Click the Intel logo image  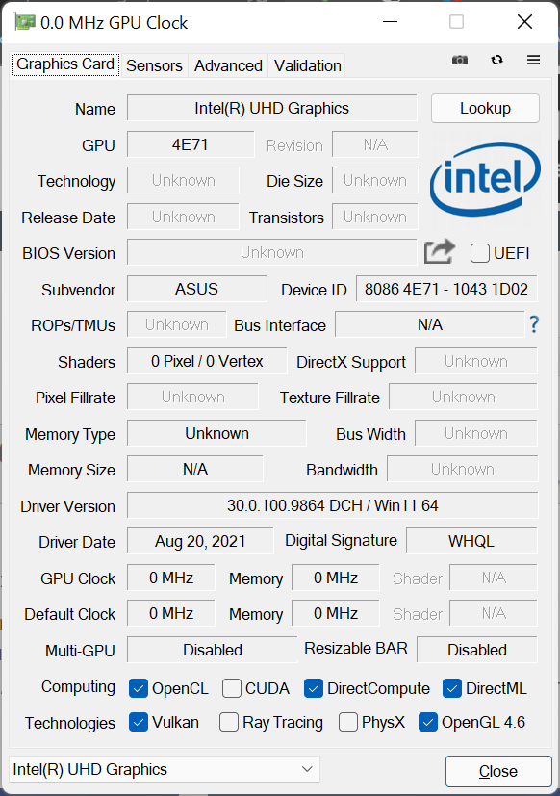(485, 179)
